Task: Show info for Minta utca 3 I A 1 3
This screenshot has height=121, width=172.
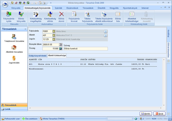Action: [x=105, y=36]
